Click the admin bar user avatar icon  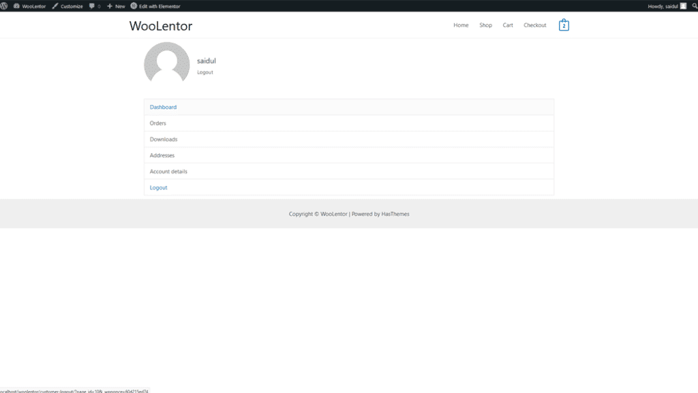pos(683,6)
